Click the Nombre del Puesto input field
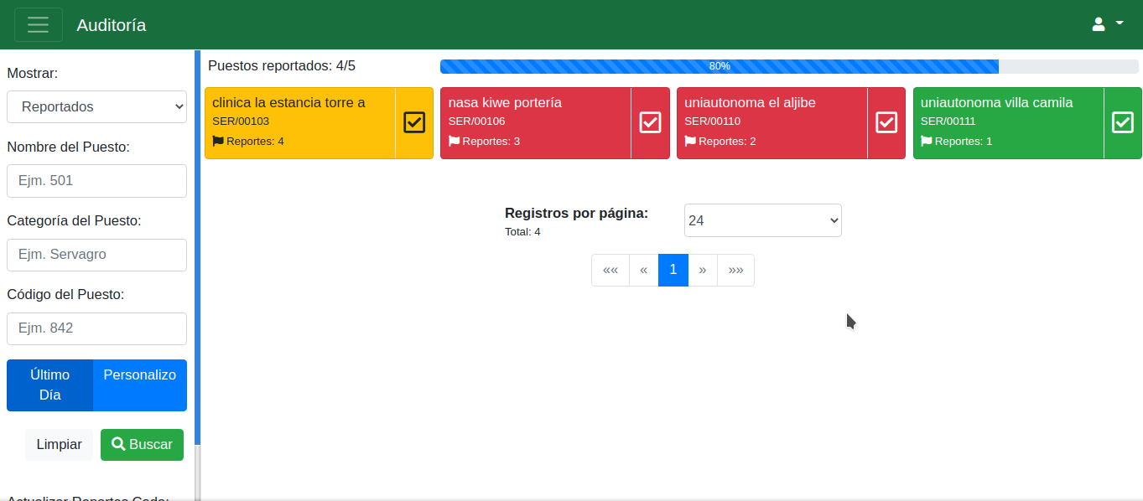Screen dimensions: 1143x501 click(x=97, y=181)
